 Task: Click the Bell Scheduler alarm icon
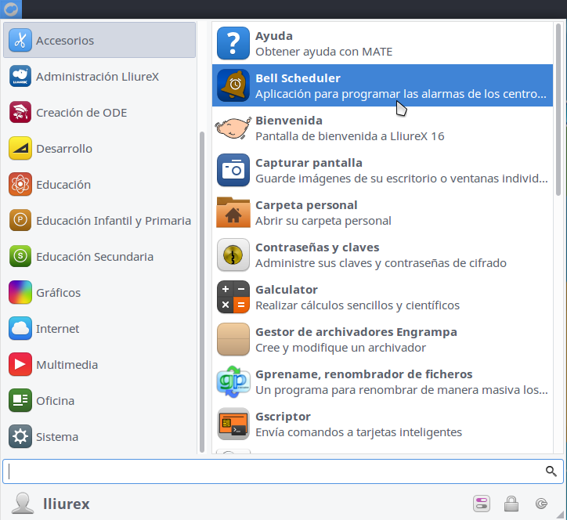click(233, 85)
